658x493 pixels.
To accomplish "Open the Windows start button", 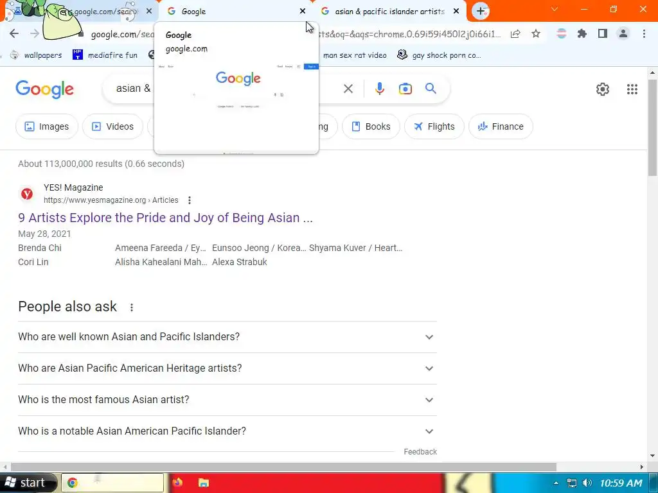I will 28,483.
